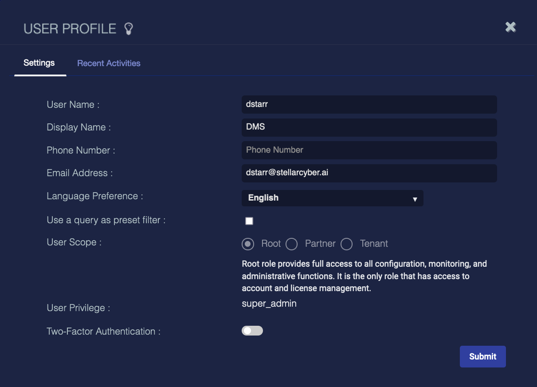Image resolution: width=537 pixels, height=387 pixels.
Task: Click the USER PROFILE title
Action: click(x=70, y=29)
